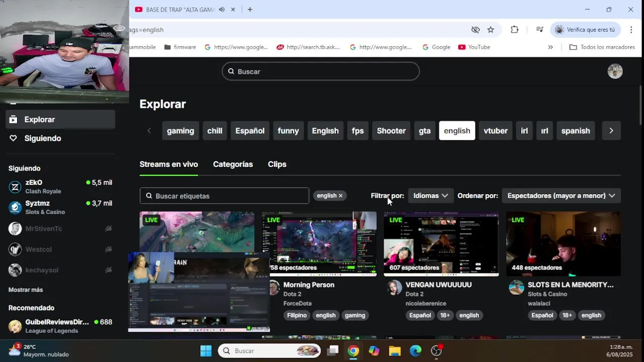Image resolution: width=644 pixels, height=362 pixels.
Task: Open Todos los marcadores folder
Action: (x=602, y=47)
